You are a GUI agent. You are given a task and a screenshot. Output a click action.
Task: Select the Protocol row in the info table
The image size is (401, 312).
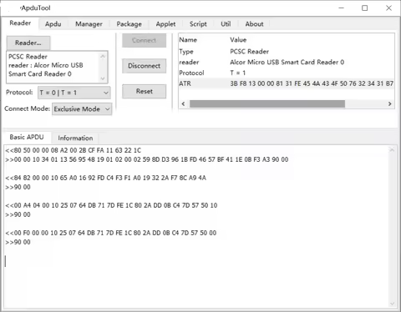287,73
